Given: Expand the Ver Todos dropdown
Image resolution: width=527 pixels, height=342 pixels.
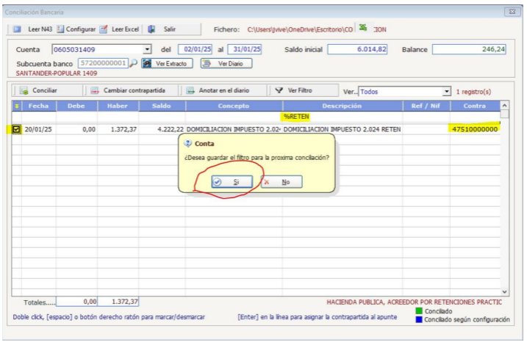Looking at the screenshot, I should click(x=446, y=92).
